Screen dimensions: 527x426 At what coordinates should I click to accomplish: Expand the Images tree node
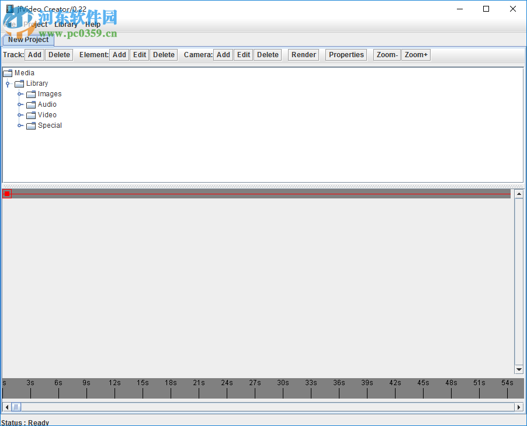pos(20,93)
